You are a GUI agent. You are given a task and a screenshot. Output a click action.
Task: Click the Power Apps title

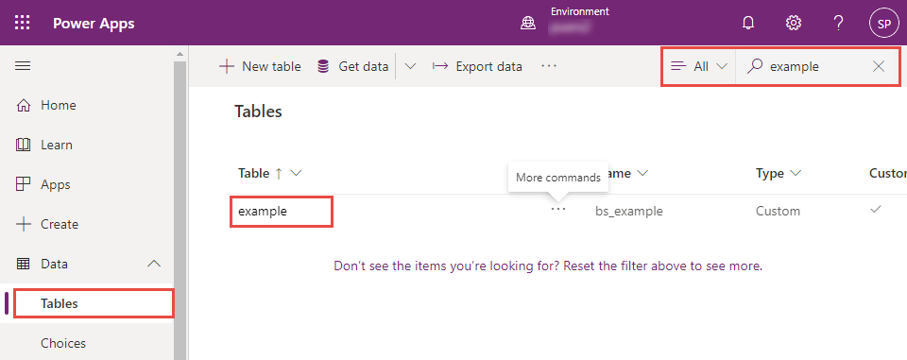94,24
